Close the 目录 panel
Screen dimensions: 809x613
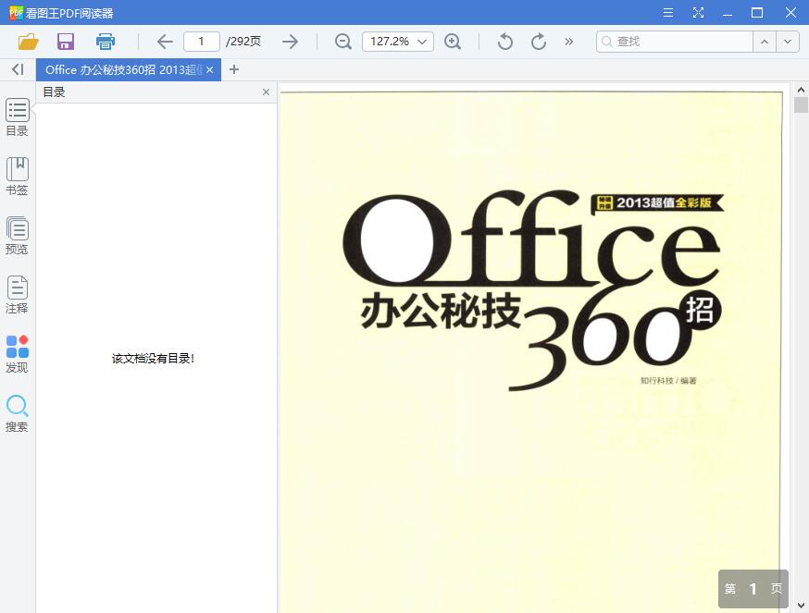tap(266, 92)
